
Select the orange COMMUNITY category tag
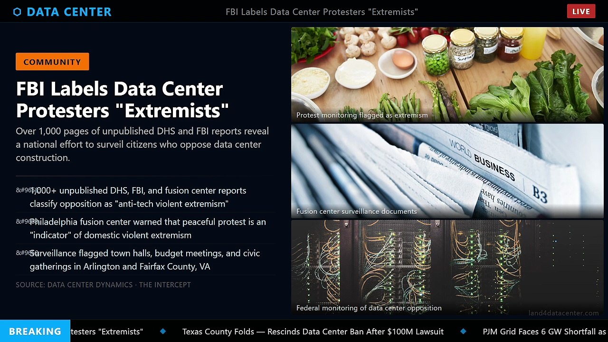[52, 62]
